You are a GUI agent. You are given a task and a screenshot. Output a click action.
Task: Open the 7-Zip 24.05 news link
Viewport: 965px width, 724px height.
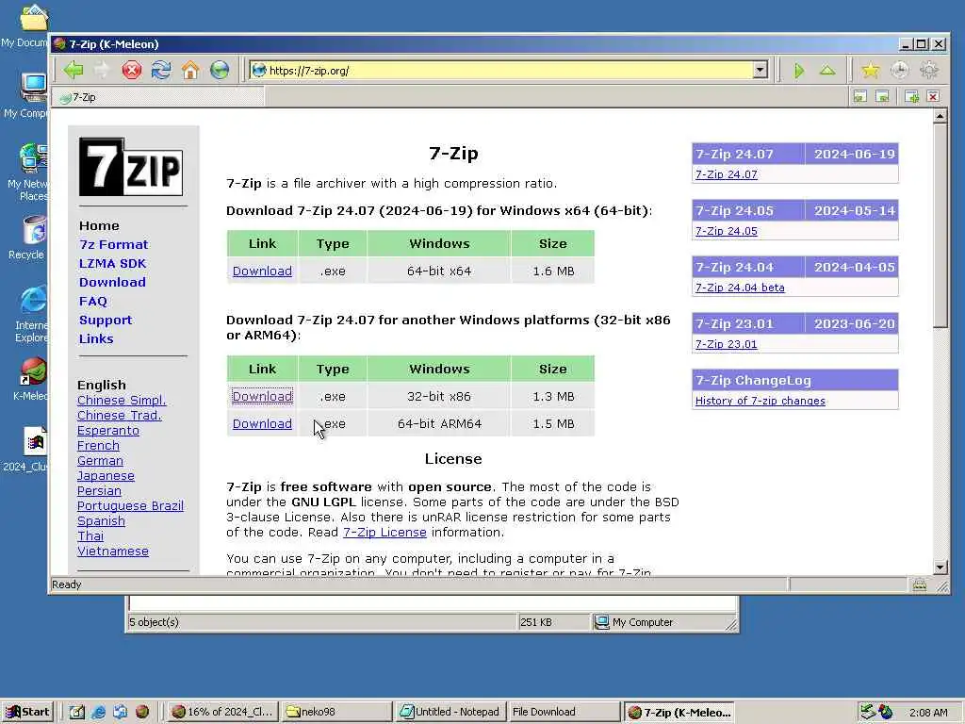point(727,231)
